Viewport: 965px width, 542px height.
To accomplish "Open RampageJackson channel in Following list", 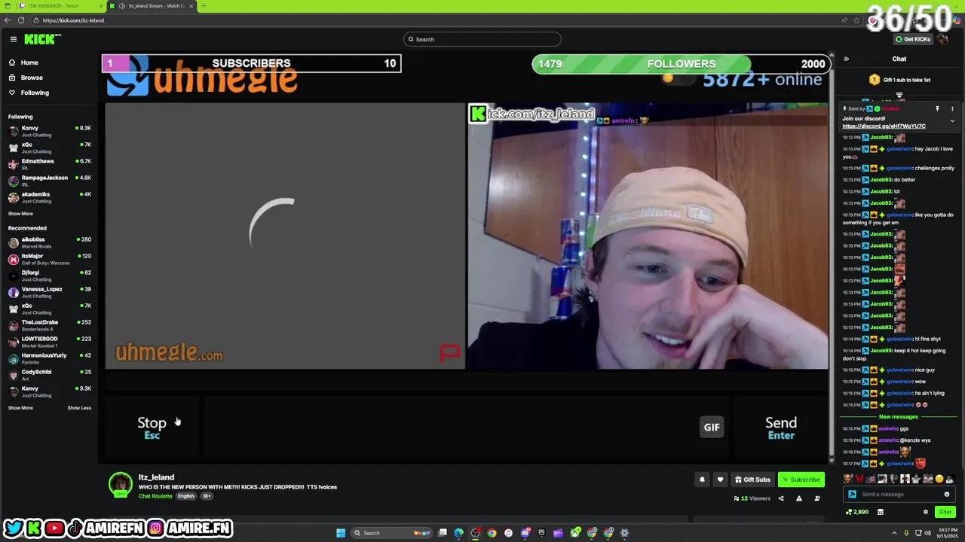I will click(x=50, y=181).
